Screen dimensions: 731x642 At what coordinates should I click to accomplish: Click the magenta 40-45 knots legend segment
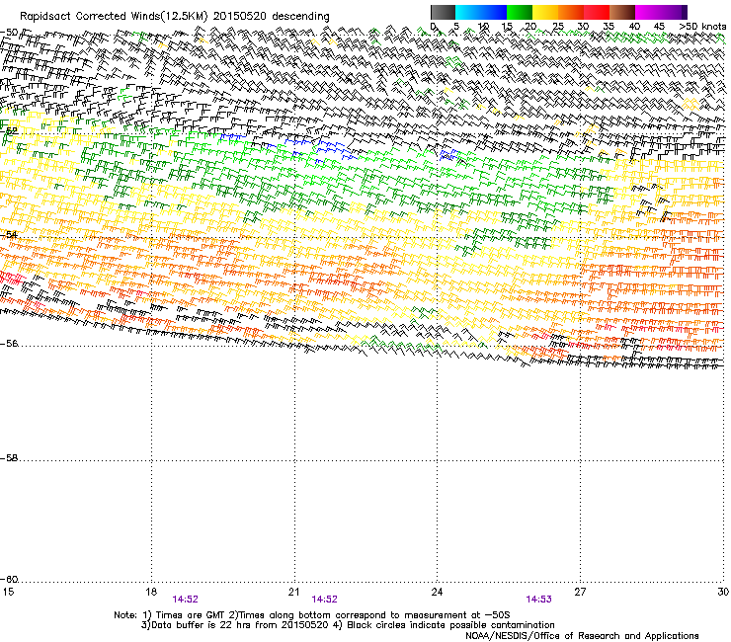[x=648, y=12]
